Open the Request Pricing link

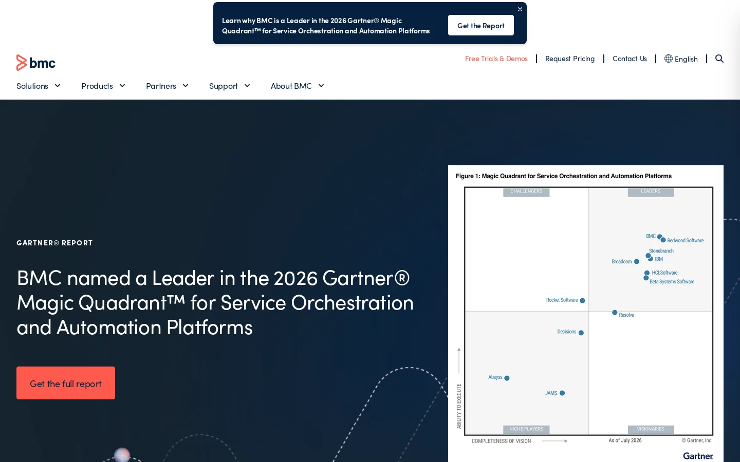tap(570, 59)
